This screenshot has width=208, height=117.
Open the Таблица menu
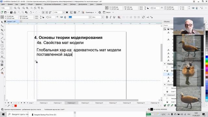pyautogui.click(x=73, y=4)
